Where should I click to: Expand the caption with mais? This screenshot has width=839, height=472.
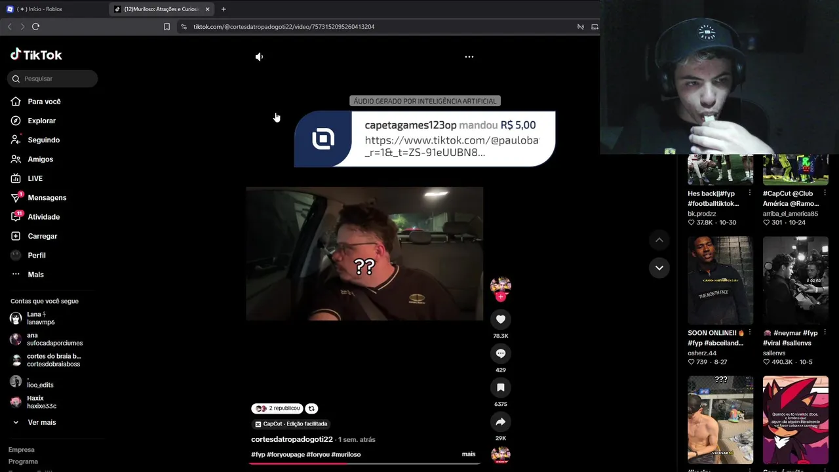tap(469, 454)
